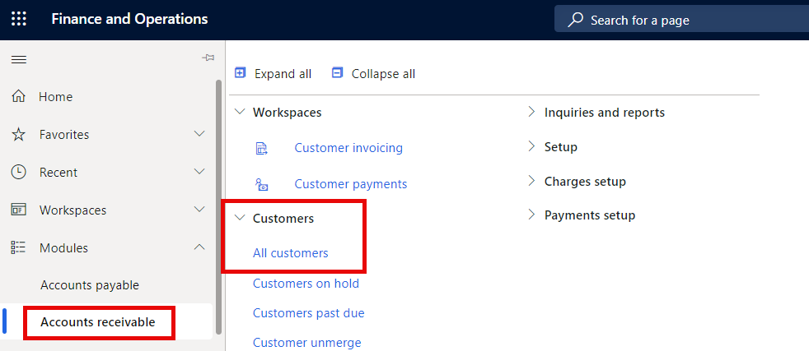Select Accounts payable module
Image resolution: width=809 pixels, height=351 pixels.
pos(90,284)
